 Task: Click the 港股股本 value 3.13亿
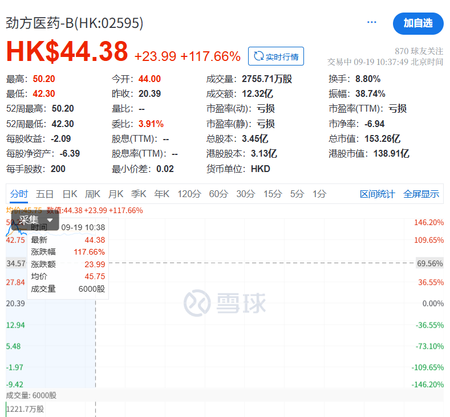point(263,154)
